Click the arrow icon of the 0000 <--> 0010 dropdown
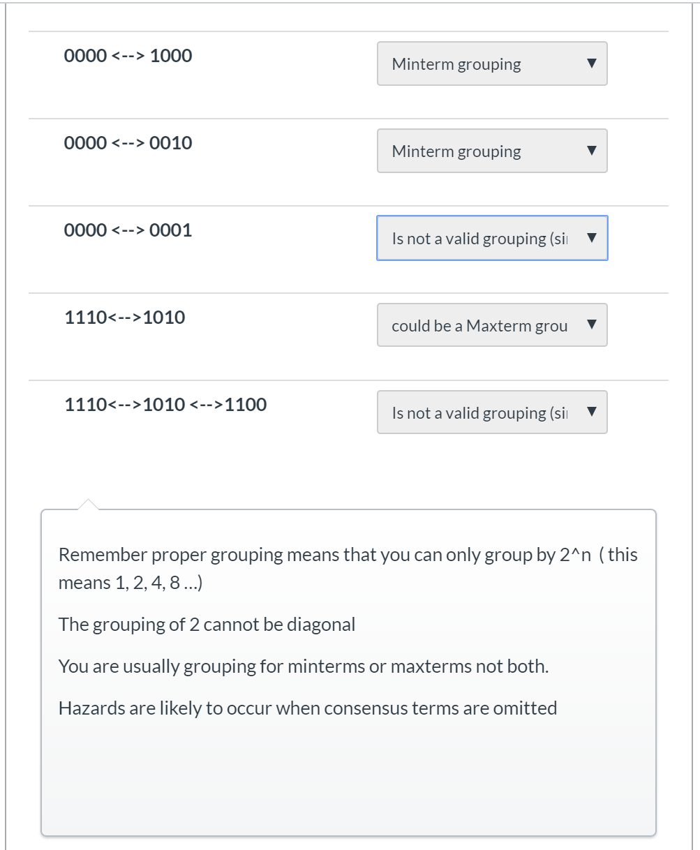 point(592,151)
